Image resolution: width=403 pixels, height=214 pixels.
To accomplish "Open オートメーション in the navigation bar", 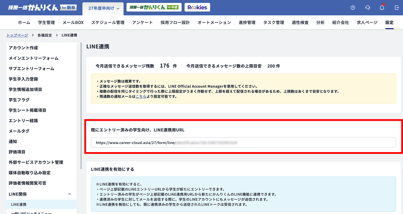I will click(214, 23).
